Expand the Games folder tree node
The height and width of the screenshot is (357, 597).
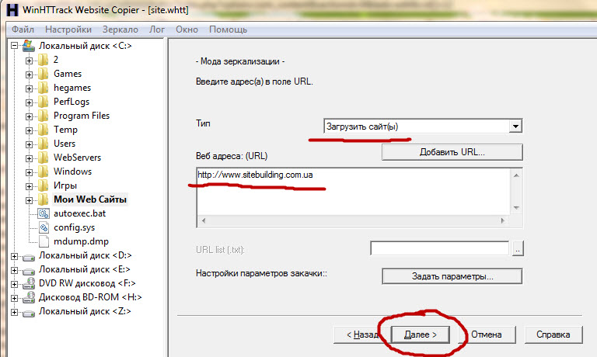point(30,74)
